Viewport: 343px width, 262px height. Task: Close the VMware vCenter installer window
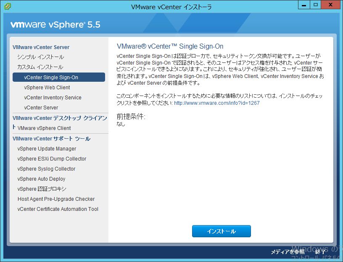(330, 5)
